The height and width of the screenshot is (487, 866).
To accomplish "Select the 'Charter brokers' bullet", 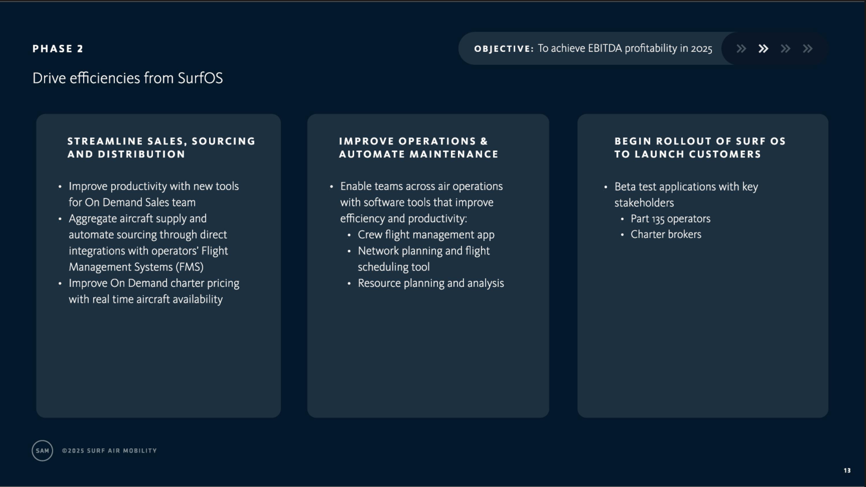I will [x=666, y=234].
